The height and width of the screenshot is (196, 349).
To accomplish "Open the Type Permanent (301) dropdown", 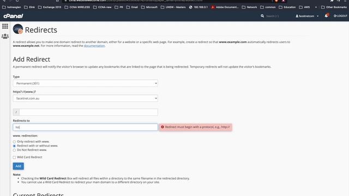I will point(85,83).
